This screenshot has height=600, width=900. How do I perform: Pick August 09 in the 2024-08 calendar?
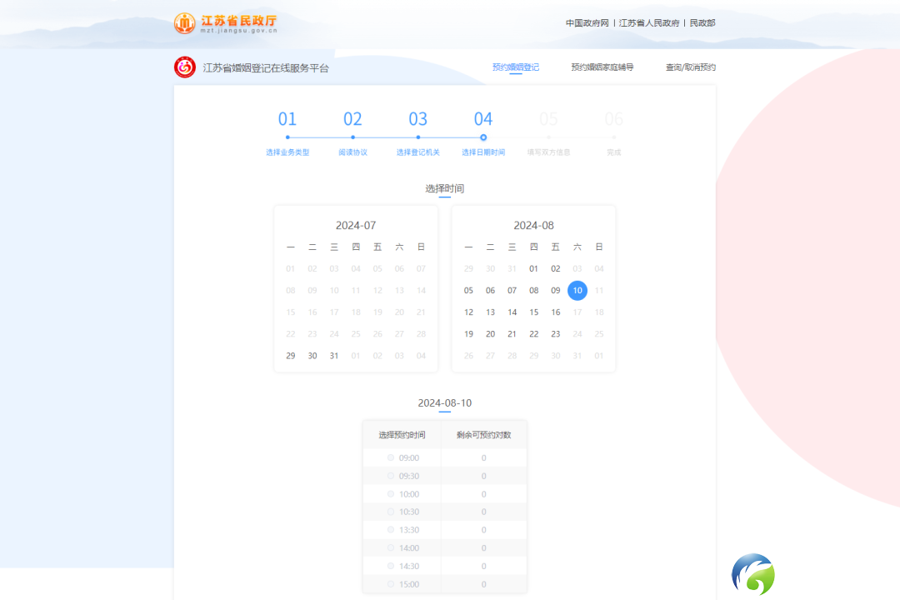click(556, 290)
